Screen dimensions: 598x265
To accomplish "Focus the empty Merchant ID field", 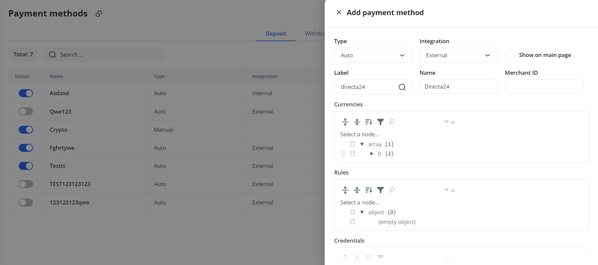I will tap(544, 87).
